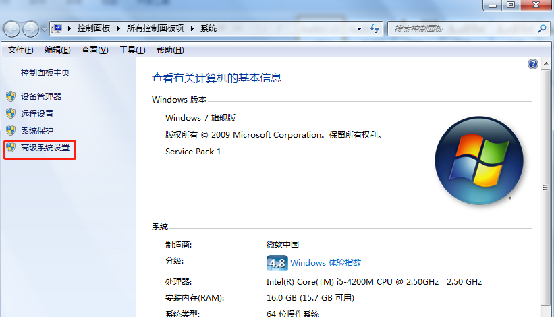
Task: Click the Back navigation arrow
Action: click(x=11, y=29)
